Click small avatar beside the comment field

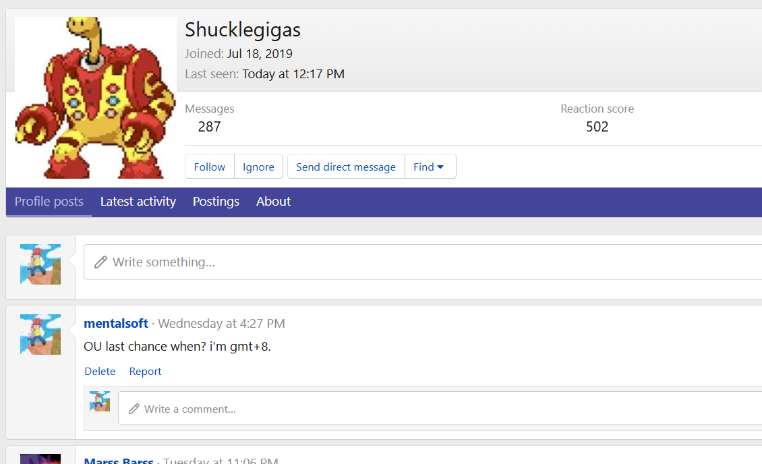(x=100, y=401)
